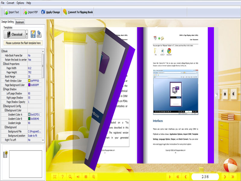This screenshot has height=181, width=241.
Task: Collapse the Book tree node
Action: (x=2, y=51)
